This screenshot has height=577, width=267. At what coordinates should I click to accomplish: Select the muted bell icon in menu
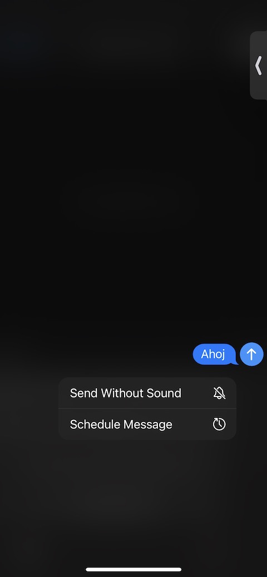pos(219,393)
